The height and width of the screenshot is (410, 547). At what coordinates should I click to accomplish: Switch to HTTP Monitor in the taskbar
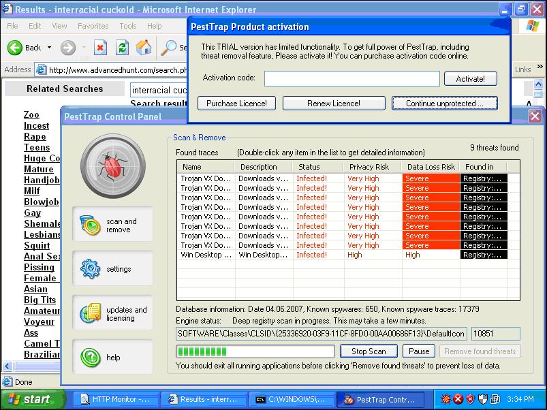tap(116, 400)
